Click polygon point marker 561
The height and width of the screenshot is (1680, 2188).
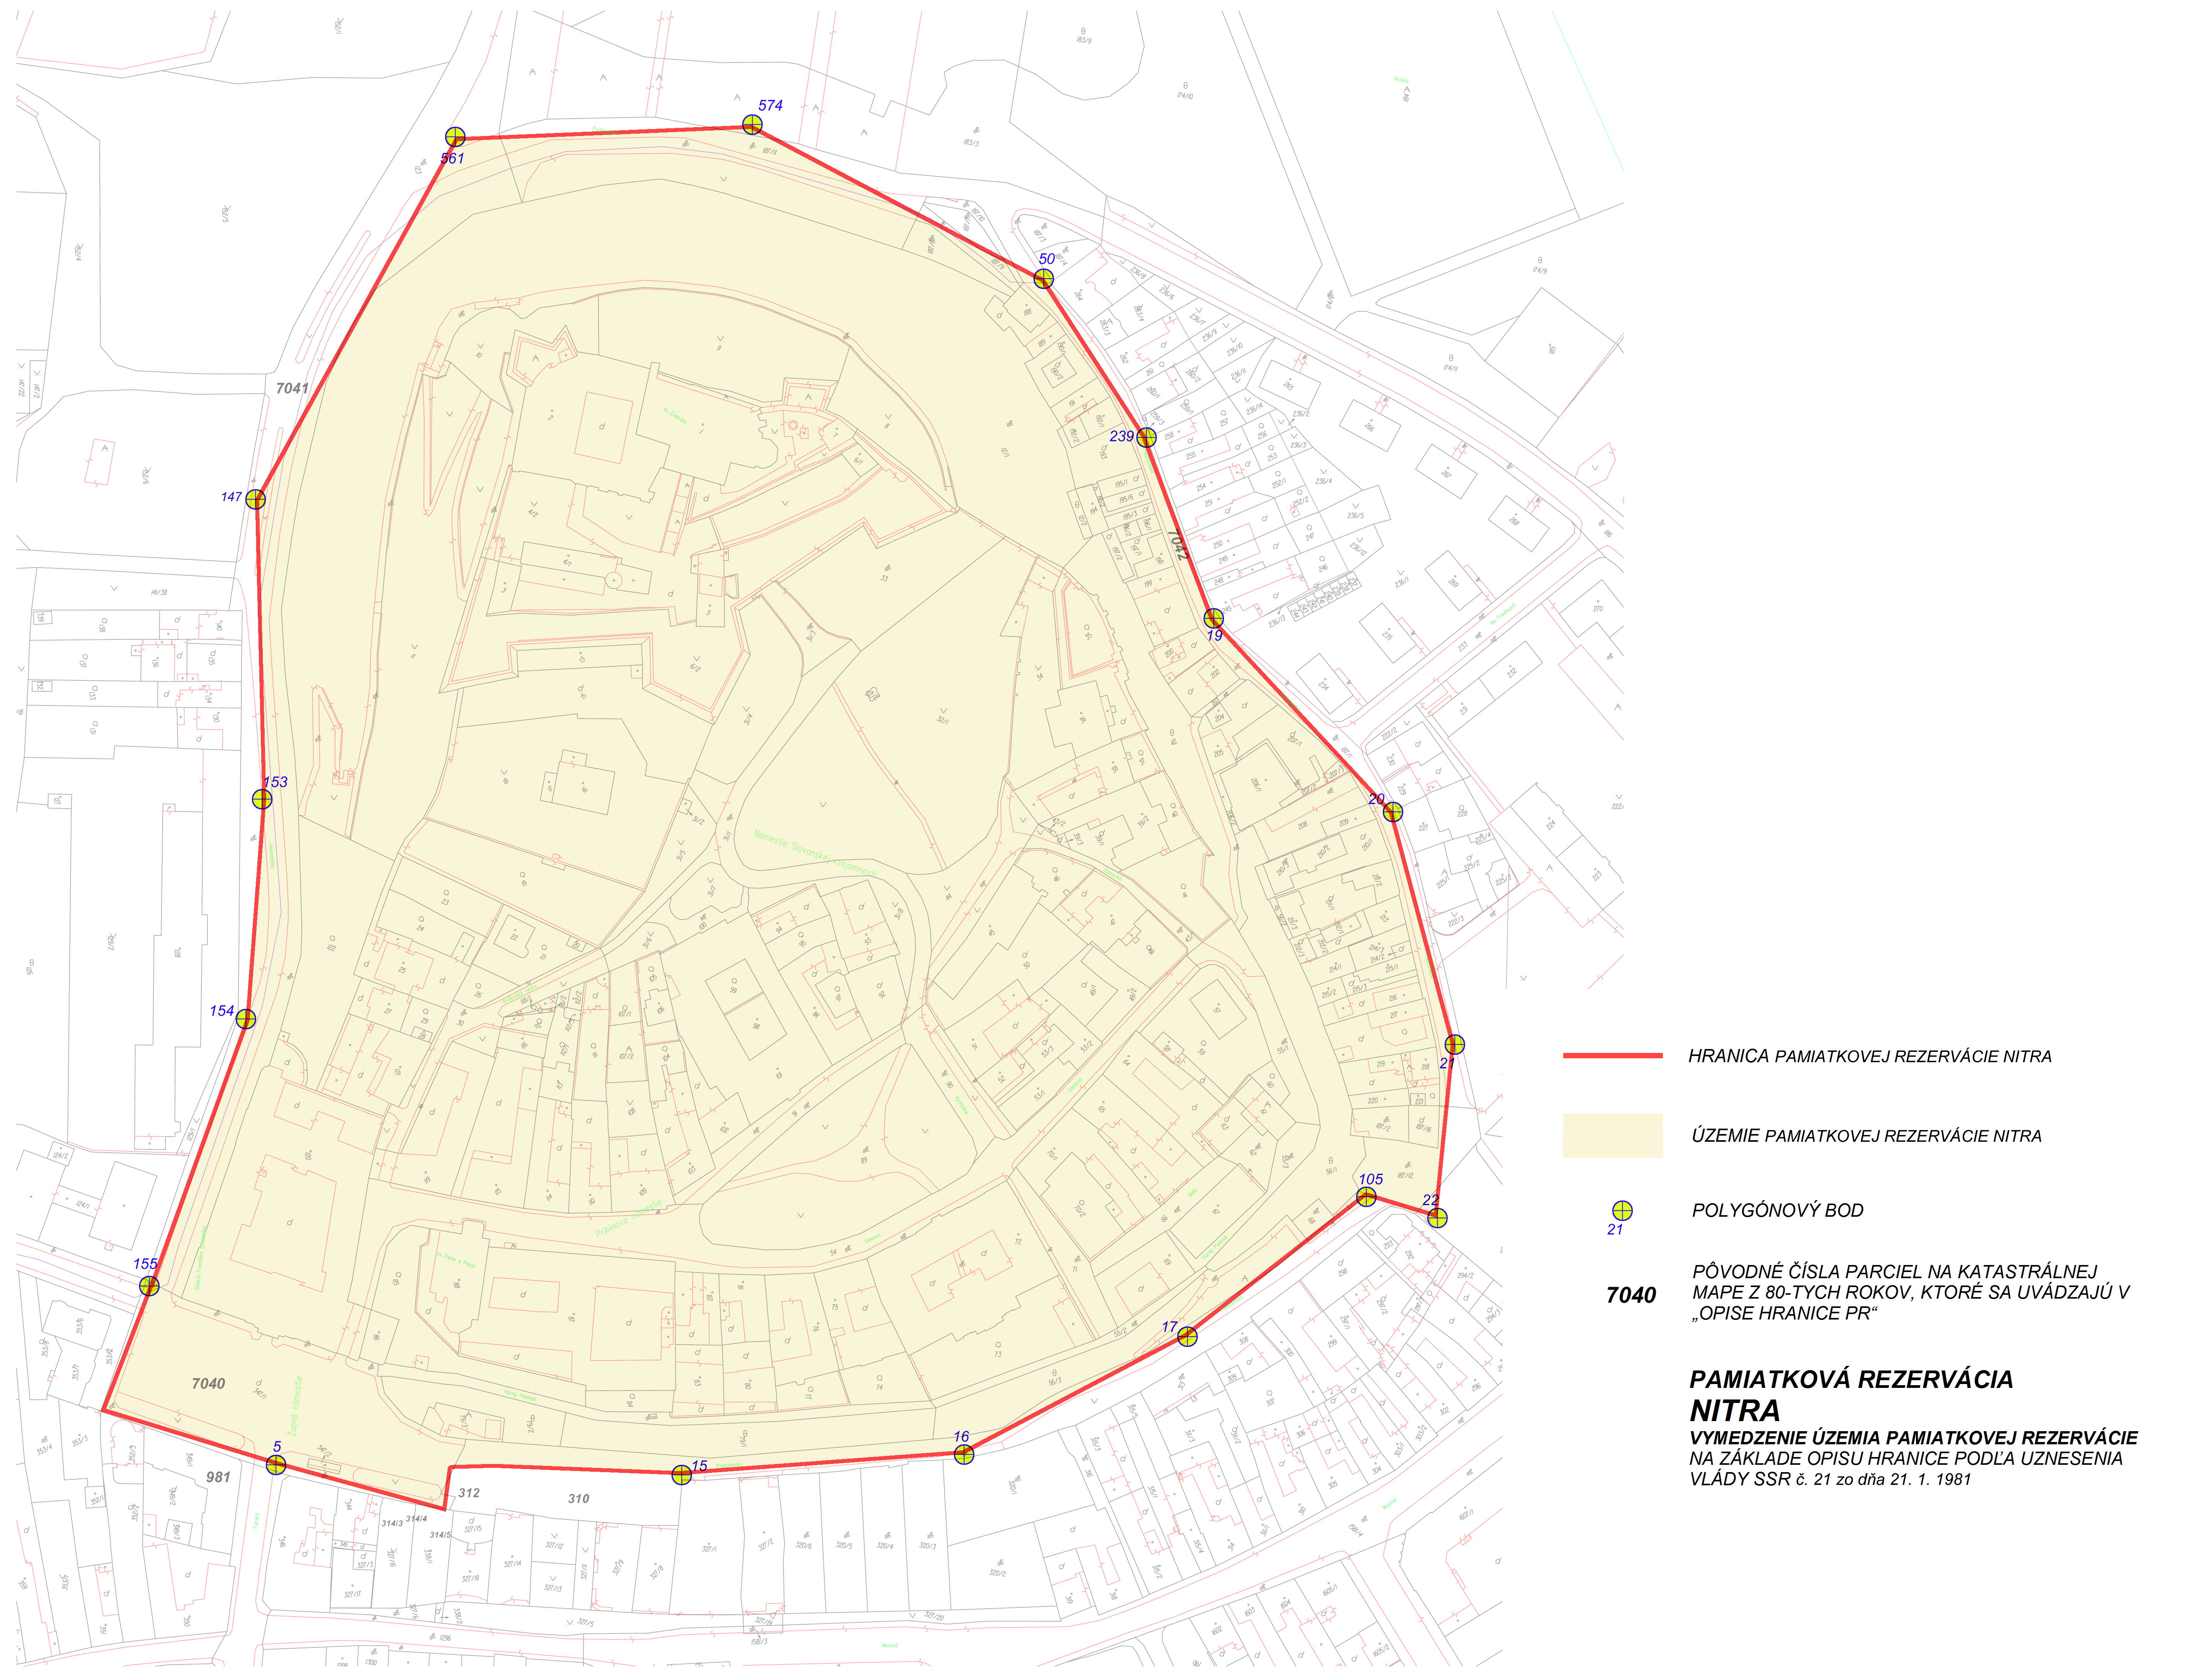(x=455, y=137)
